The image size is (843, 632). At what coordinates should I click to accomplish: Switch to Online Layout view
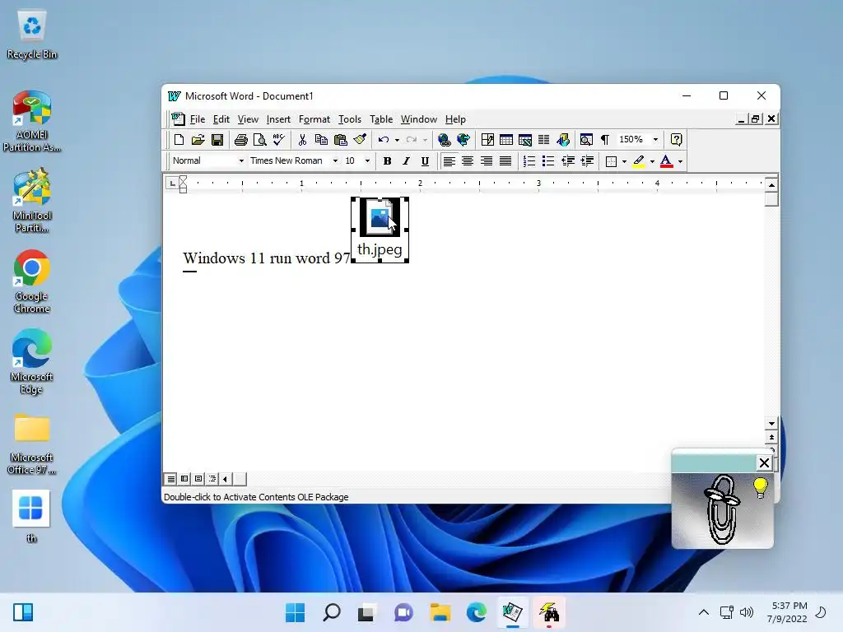click(x=184, y=479)
